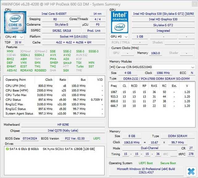Image resolution: width=198 pixels, height=178 pixels.
Task: Click the CPU Base (HFM) row
Action: coord(54,91)
